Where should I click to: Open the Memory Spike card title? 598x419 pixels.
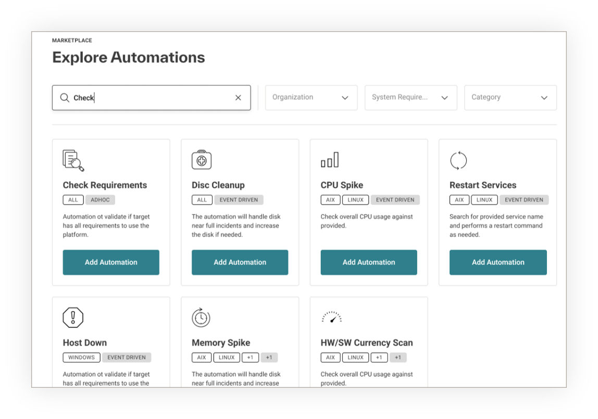pyautogui.click(x=221, y=342)
